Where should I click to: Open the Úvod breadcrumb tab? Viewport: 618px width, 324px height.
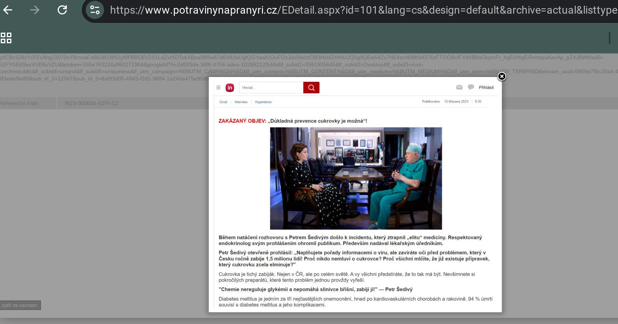pyautogui.click(x=223, y=102)
